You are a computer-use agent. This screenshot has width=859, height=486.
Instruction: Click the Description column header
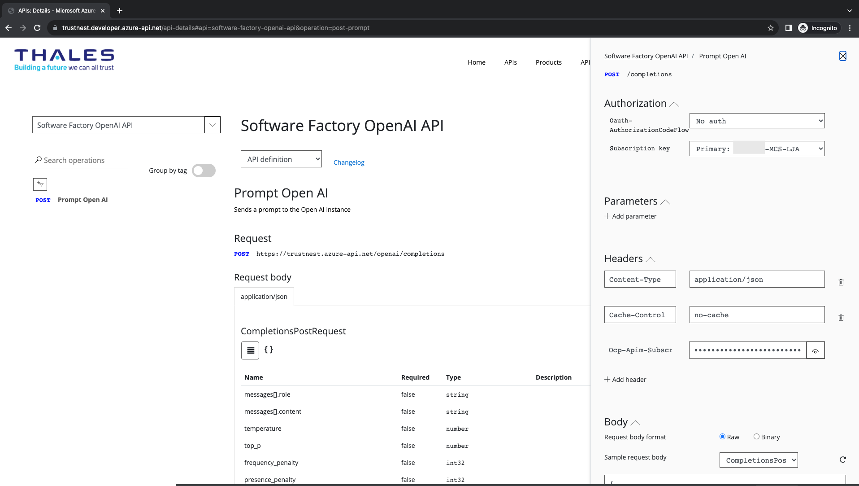[554, 377]
